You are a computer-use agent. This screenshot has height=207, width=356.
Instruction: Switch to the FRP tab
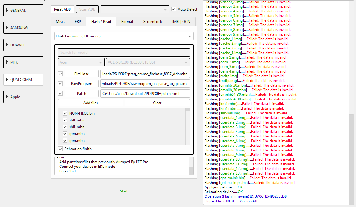[x=78, y=21]
